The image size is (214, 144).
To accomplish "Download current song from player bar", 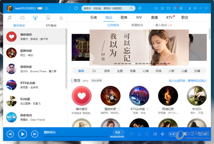I will tap(139, 134).
